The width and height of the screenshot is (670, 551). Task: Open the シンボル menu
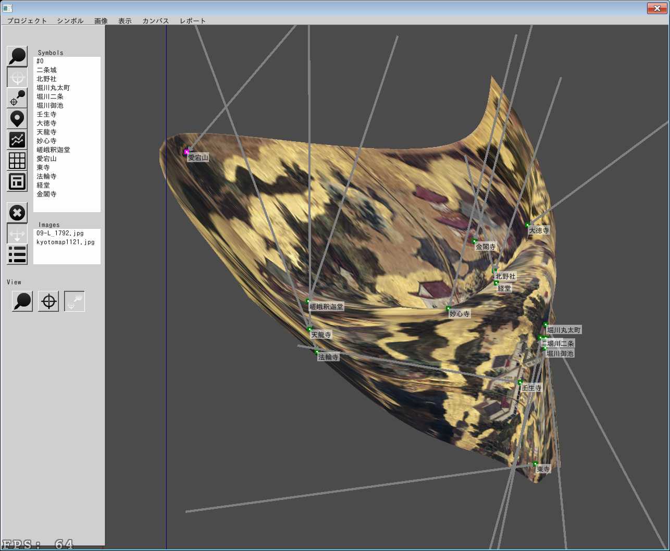pos(70,21)
